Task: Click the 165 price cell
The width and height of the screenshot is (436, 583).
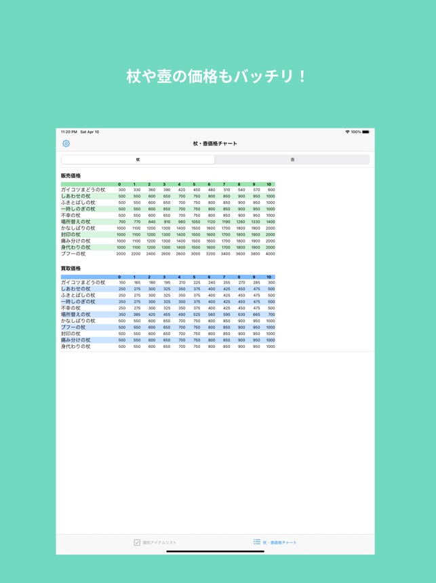Action: click(x=137, y=283)
